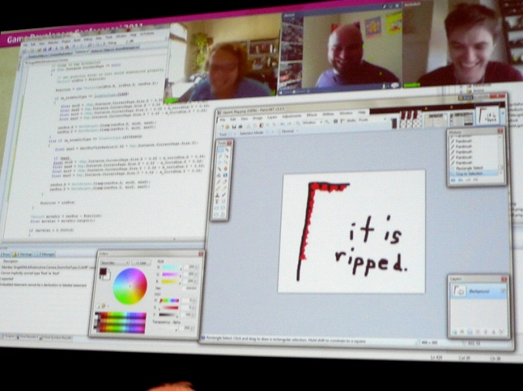Click Duplicate Layer icon in Layers window
This screenshot has width=523, height=391.
[x=470, y=332]
